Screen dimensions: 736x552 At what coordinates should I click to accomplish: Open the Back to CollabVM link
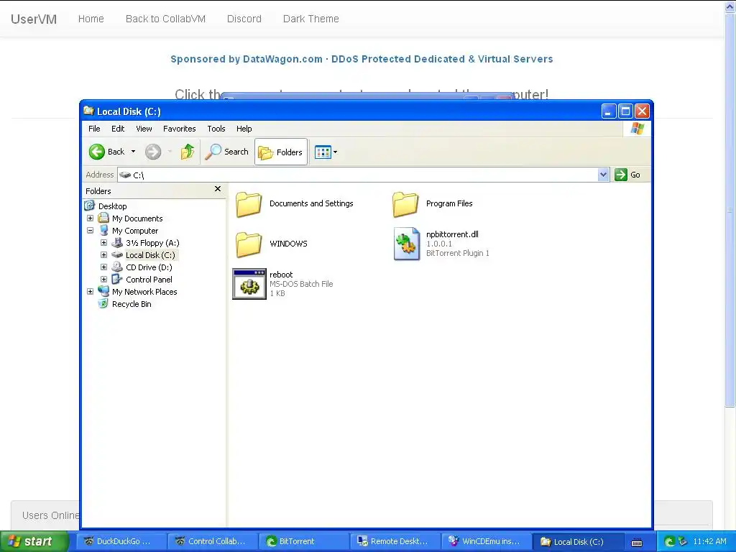tap(165, 19)
